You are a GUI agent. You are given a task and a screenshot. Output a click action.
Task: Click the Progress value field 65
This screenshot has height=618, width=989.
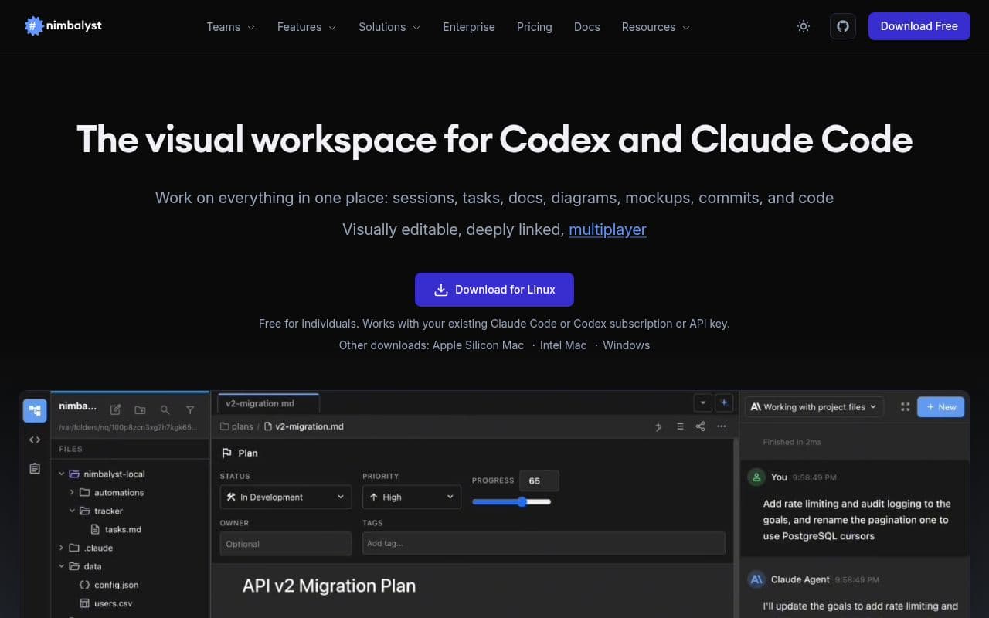click(539, 480)
